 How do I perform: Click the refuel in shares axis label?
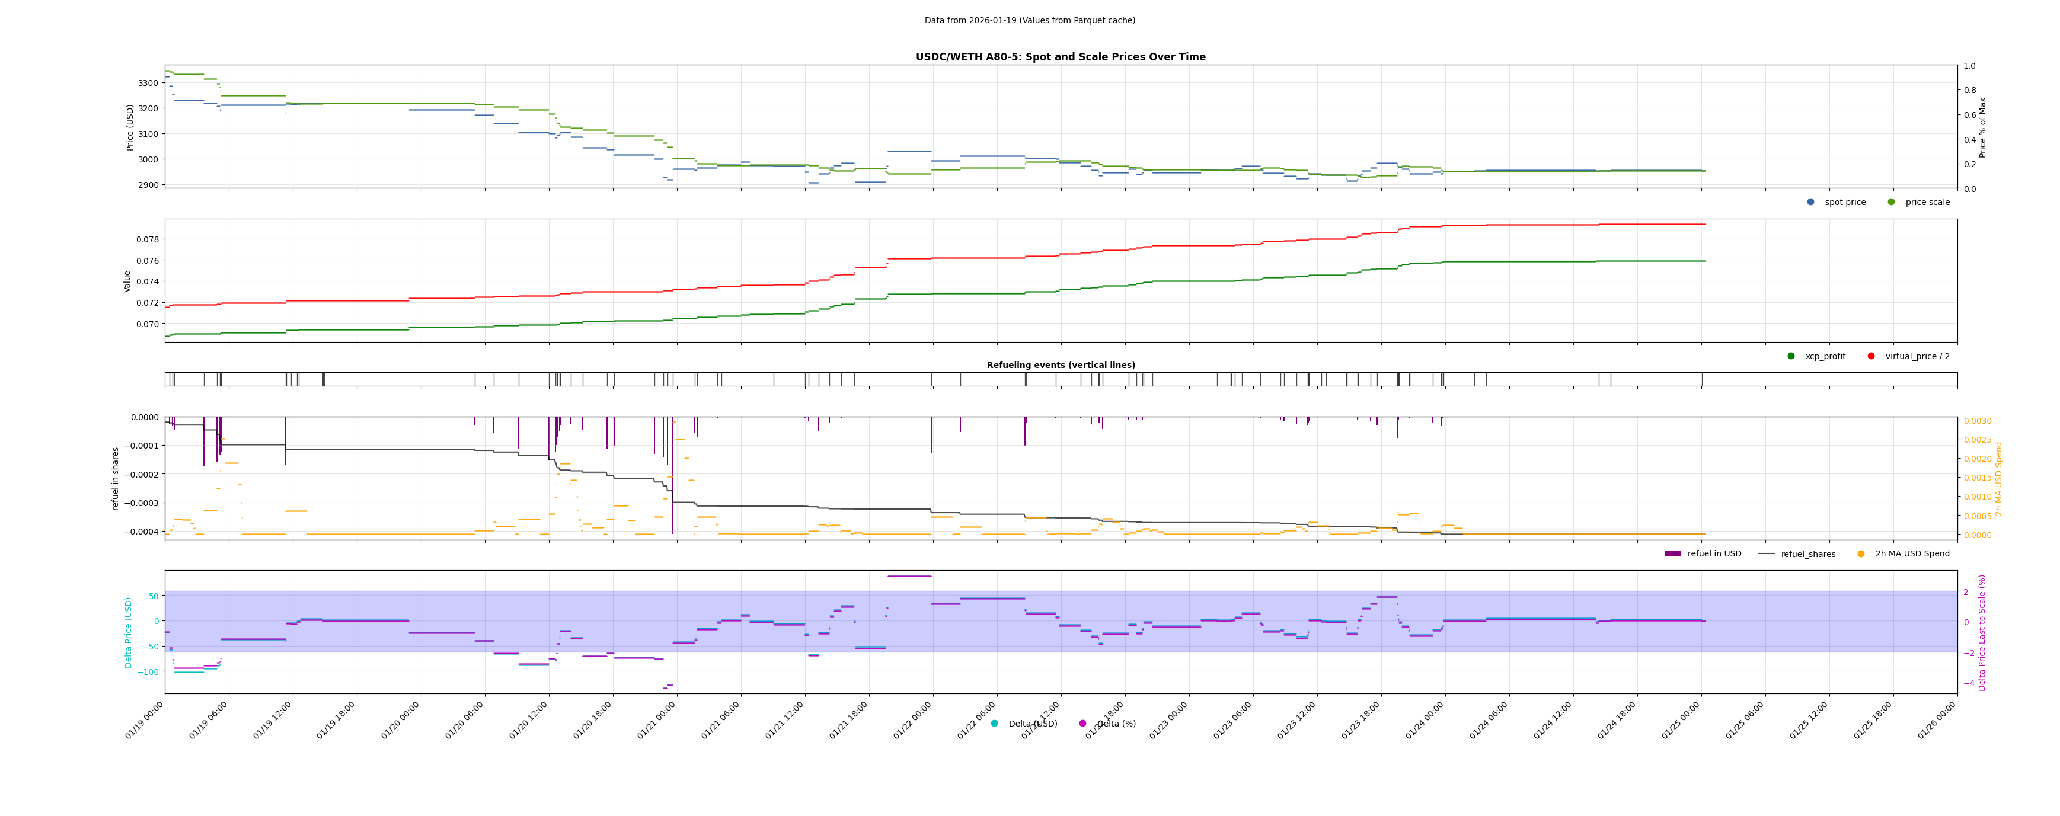(x=115, y=479)
